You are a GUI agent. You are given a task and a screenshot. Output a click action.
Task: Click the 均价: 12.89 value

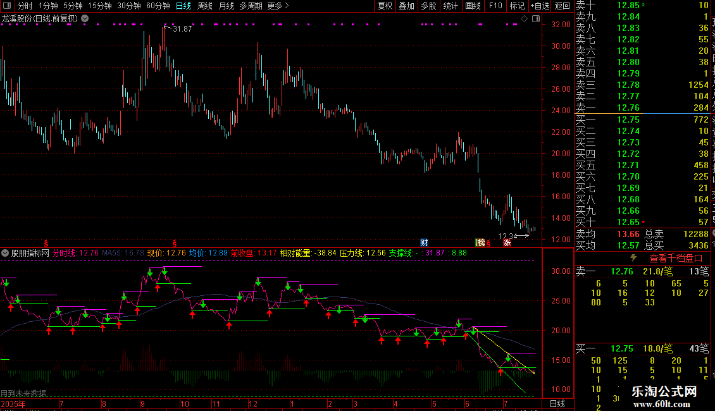pyautogui.click(x=208, y=253)
